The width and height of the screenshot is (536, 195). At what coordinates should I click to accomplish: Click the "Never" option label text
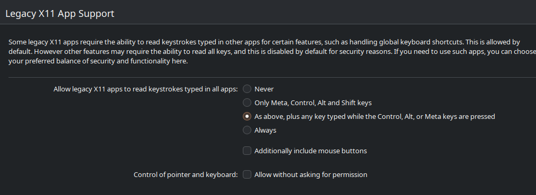tap(264, 89)
